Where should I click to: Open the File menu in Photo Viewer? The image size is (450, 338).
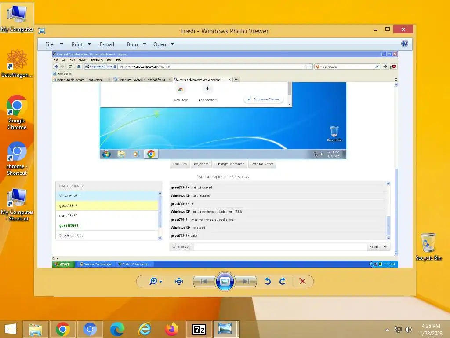[49, 44]
